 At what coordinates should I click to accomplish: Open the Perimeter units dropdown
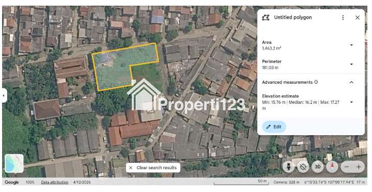(351, 64)
